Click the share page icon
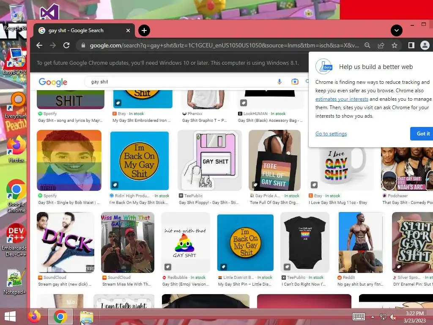 (x=381, y=45)
